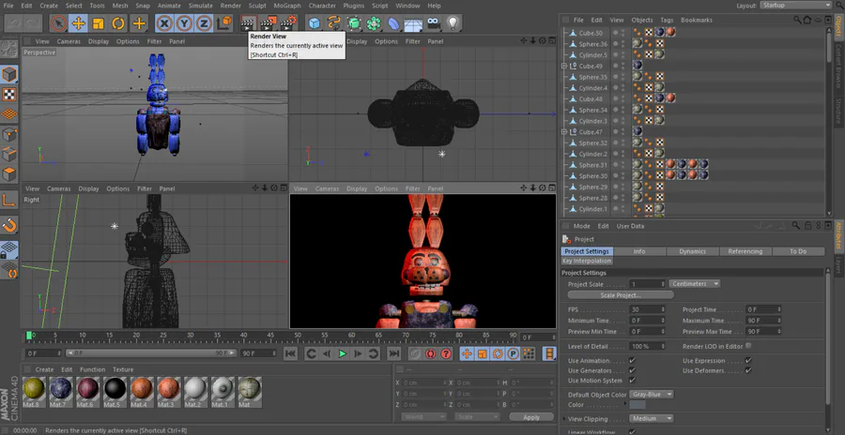This screenshot has height=435, width=845.
Task: Switch the coordinate system cube icon
Action: click(224, 23)
